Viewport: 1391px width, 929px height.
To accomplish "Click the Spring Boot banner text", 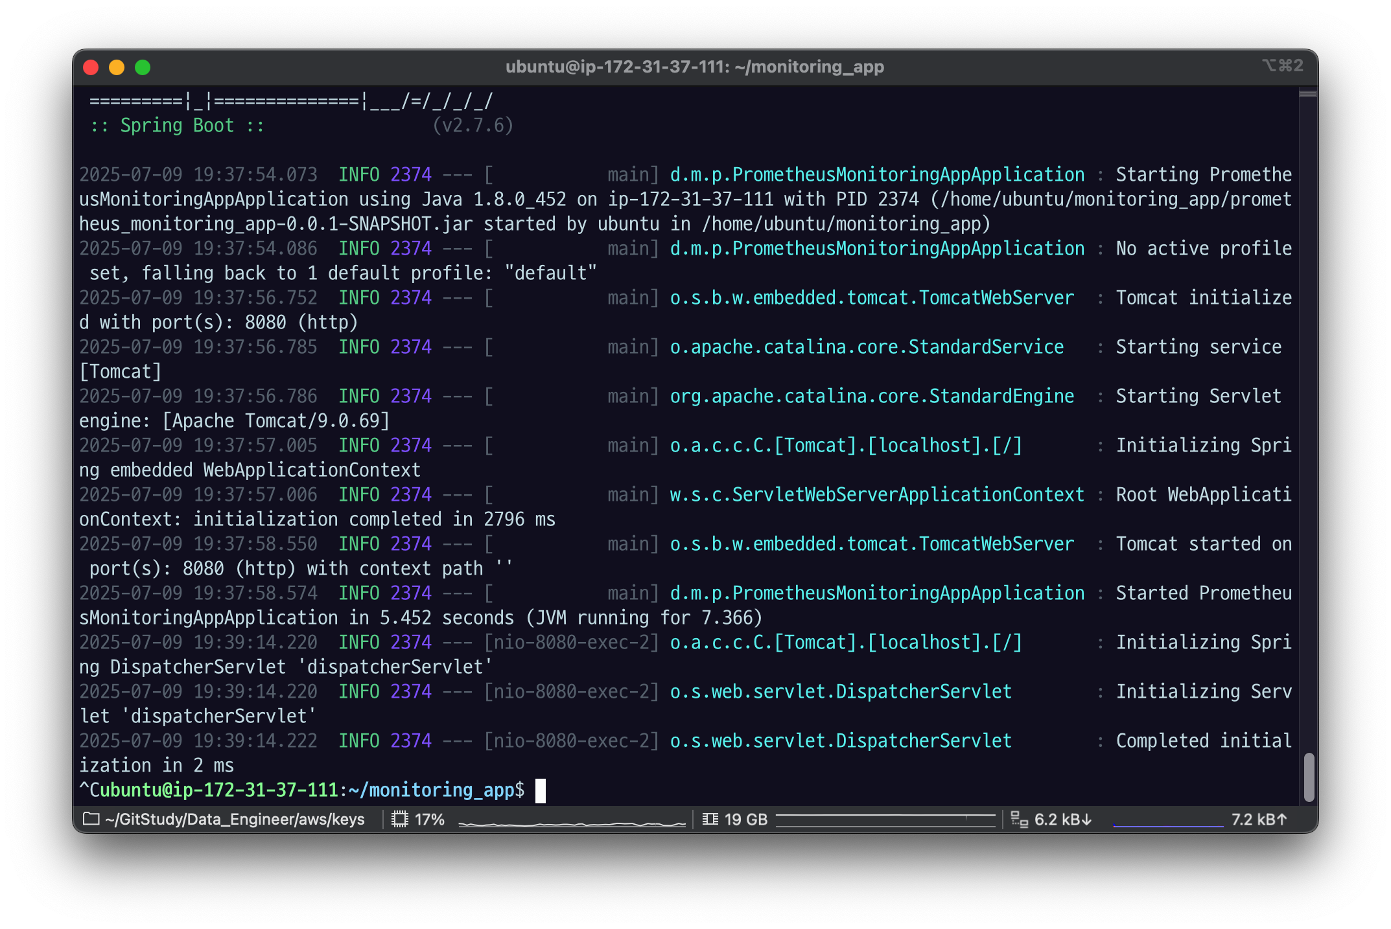I will tap(177, 126).
